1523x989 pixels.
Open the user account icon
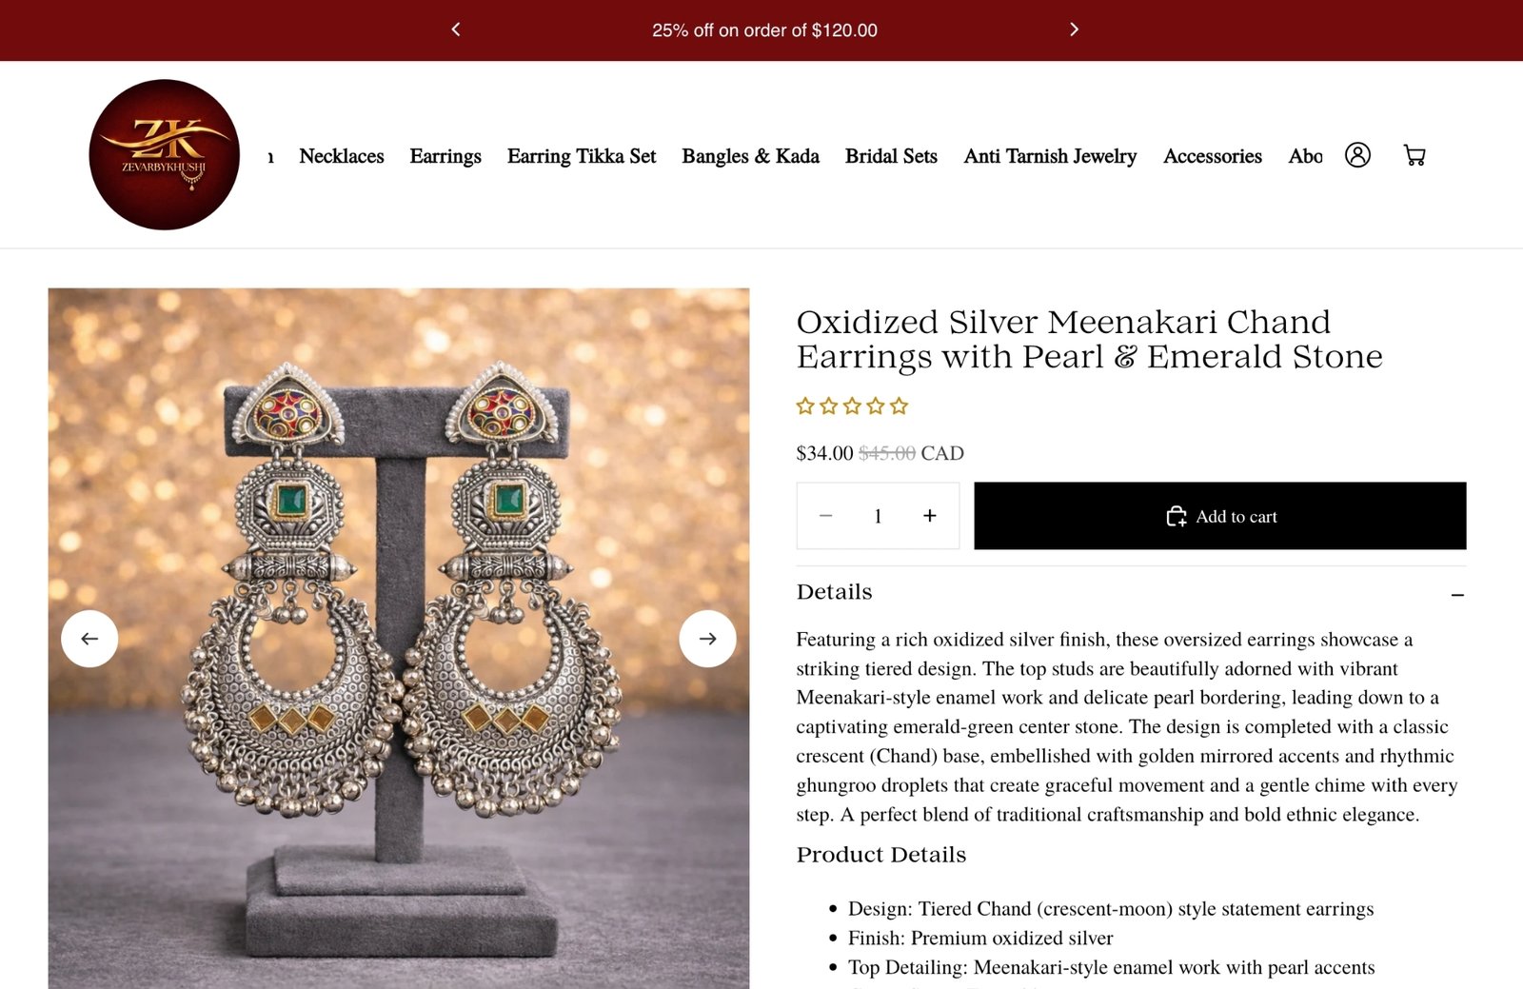pyautogui.click(x=1357, y=155)
